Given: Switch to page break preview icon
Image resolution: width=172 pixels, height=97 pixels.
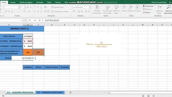Looking at the screenshot, I should coord(154,96).
